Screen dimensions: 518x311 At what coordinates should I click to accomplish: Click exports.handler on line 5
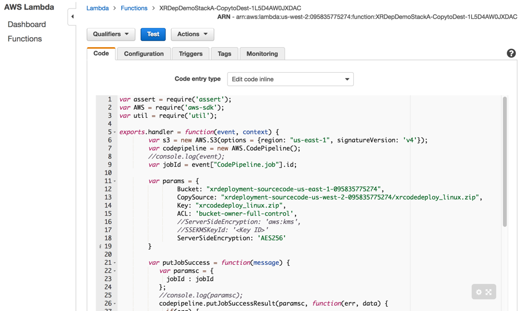click(x=146, y=132)
